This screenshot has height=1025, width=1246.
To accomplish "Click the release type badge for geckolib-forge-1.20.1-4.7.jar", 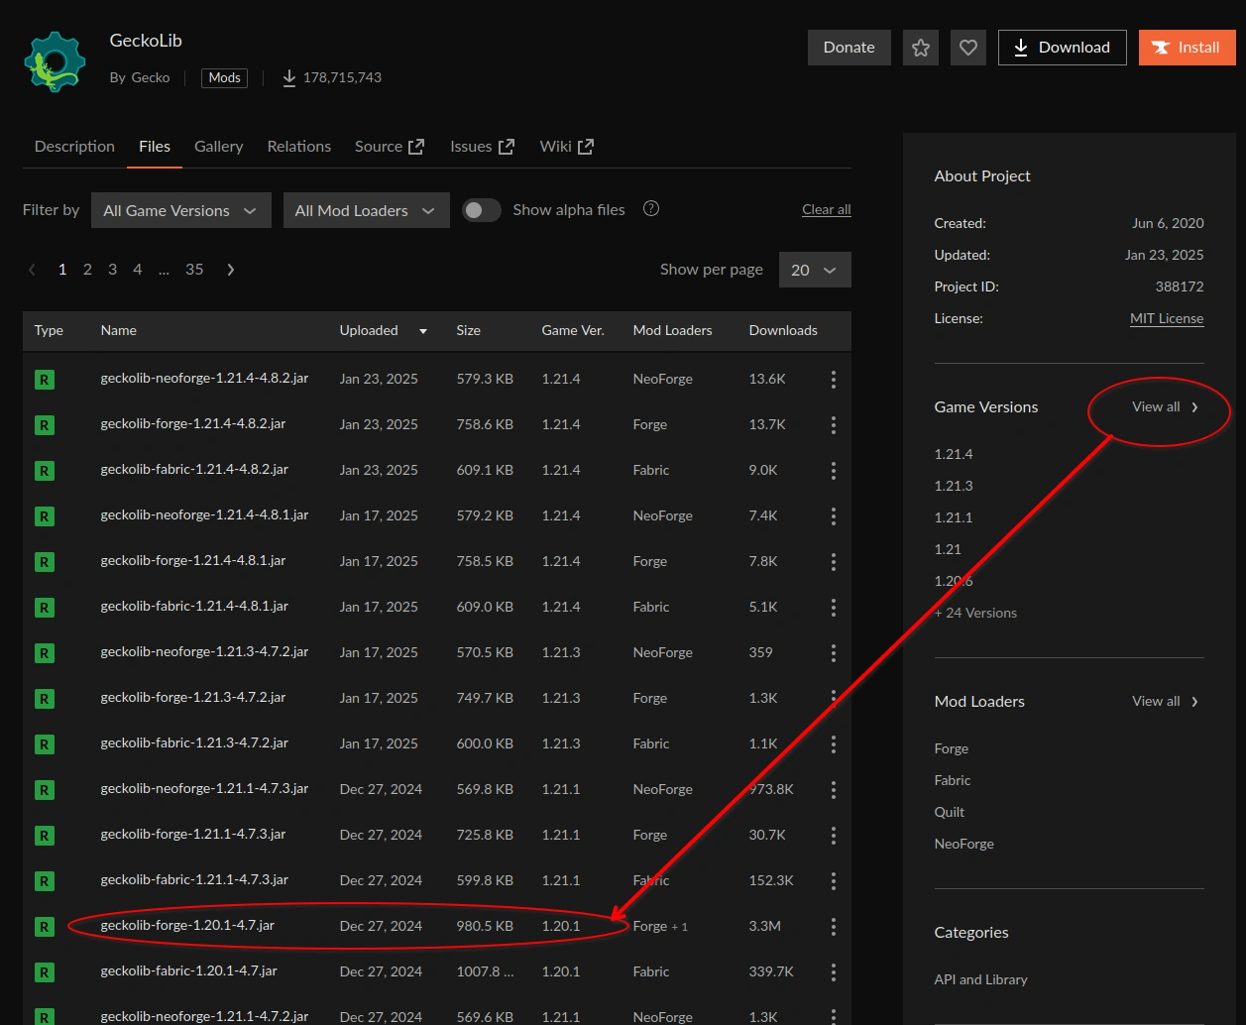I will 45,926.
